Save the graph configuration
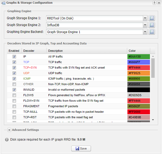 tap(81, 148)
